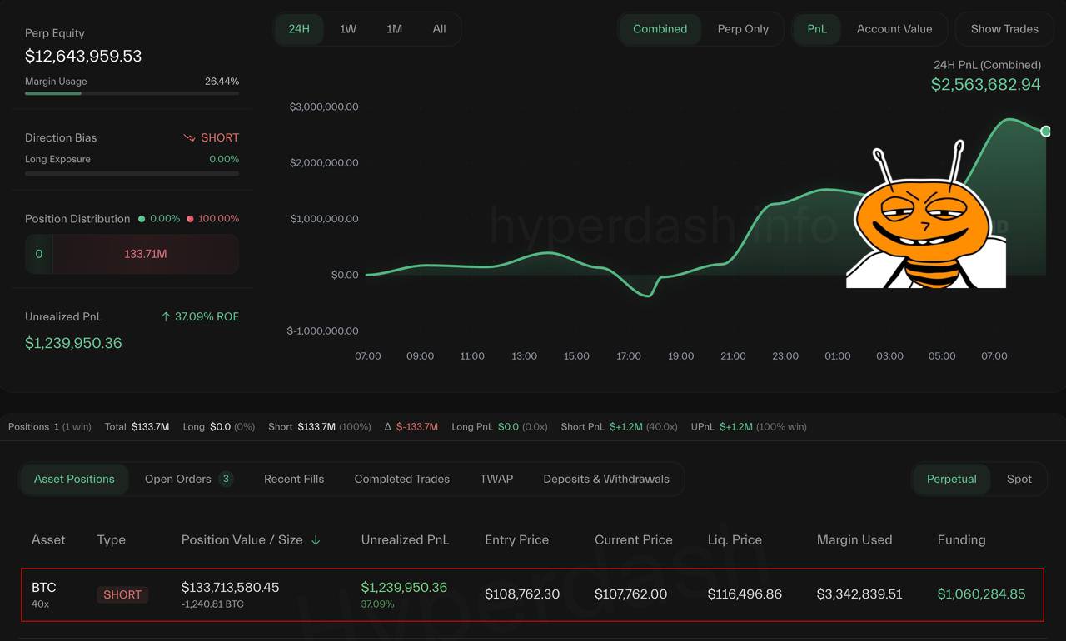Click funding value $1,060,284.85
1066x641 pixels.
click(981, 594)
